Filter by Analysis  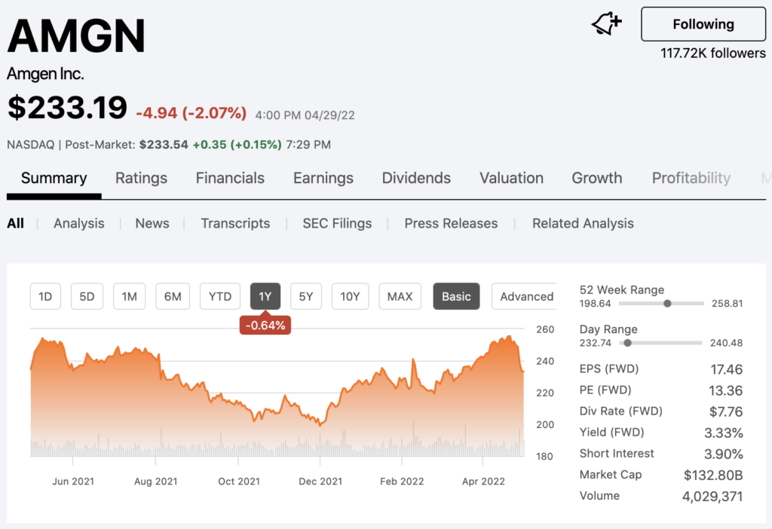pyautogui.click(x=78, y=223)
